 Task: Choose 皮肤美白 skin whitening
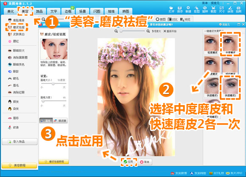click(16, 34)
